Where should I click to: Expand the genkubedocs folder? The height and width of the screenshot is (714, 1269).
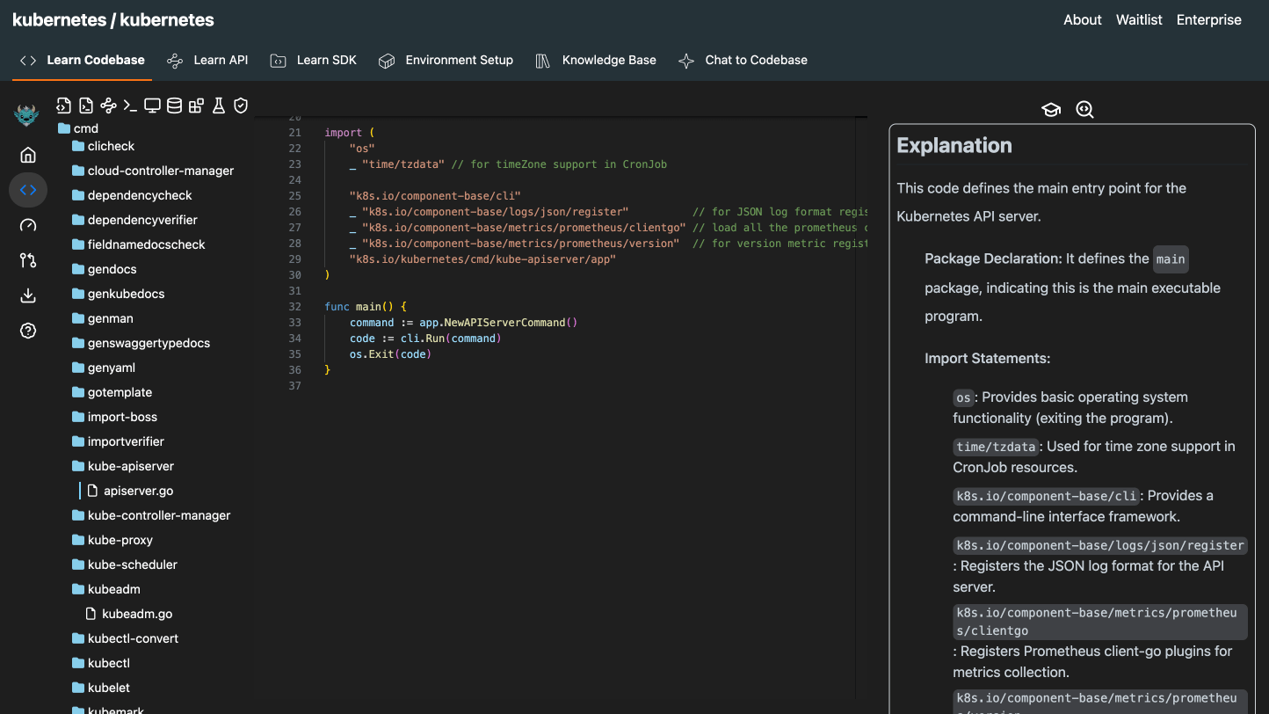pyautogui.click(x=118, y=294)
